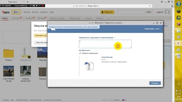
Task: Close the Яндекс.Диск browser tab
Action: coord(24,2)
